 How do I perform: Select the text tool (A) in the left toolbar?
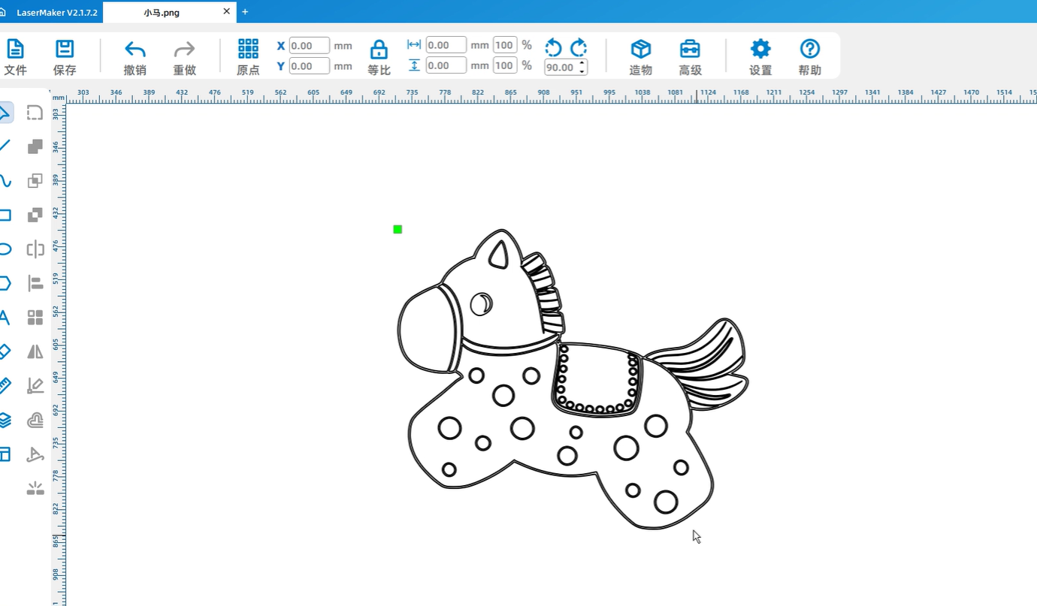coord(5,318)
